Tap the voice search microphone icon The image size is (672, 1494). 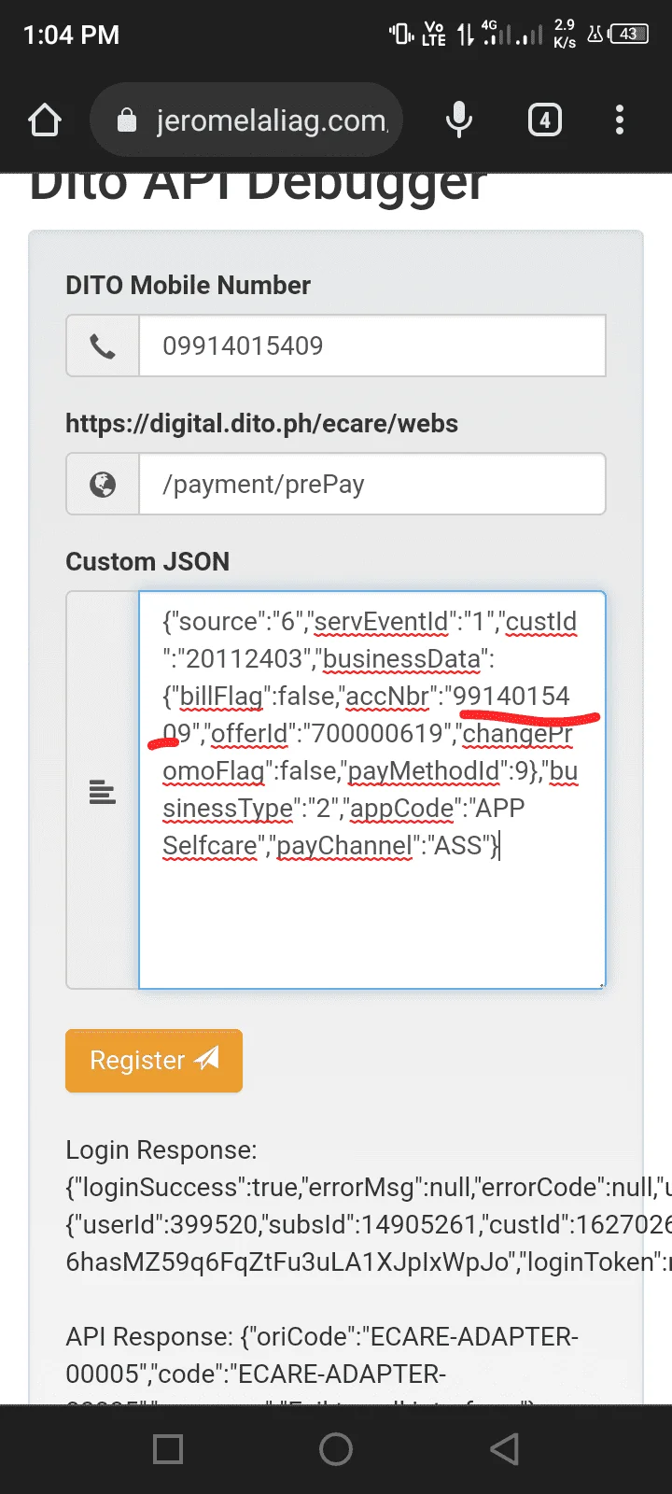(x=458, y=120)
